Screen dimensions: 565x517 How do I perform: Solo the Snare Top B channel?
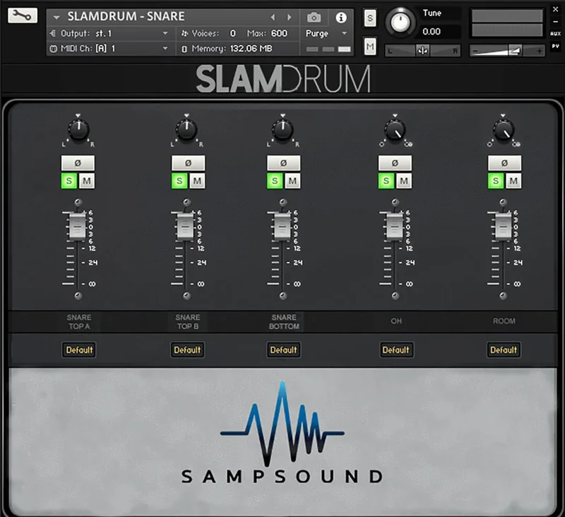click(x=179, y=181)
